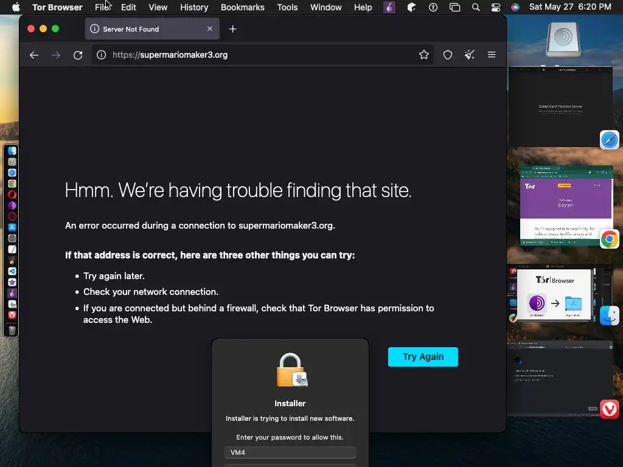The height and width of the screenshot is (467, 623).
Task: Click the cube-shaped menu bar icon
Action: (412, 7)
